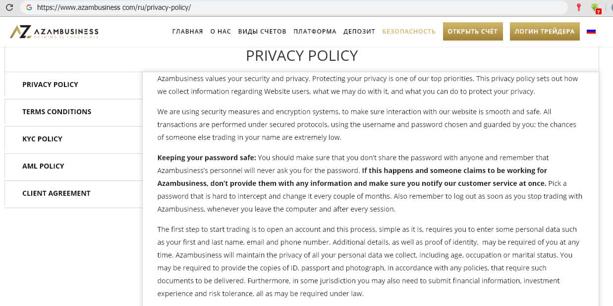Navigate to the ПЛАТФОРМА page
613x306 pixels.
pyautogui.click(x=315, y=31)
